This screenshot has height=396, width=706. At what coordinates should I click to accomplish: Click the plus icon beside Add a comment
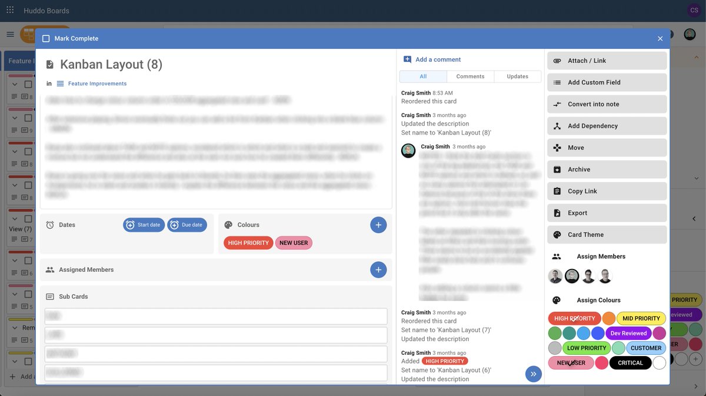(x=407, y=59)
